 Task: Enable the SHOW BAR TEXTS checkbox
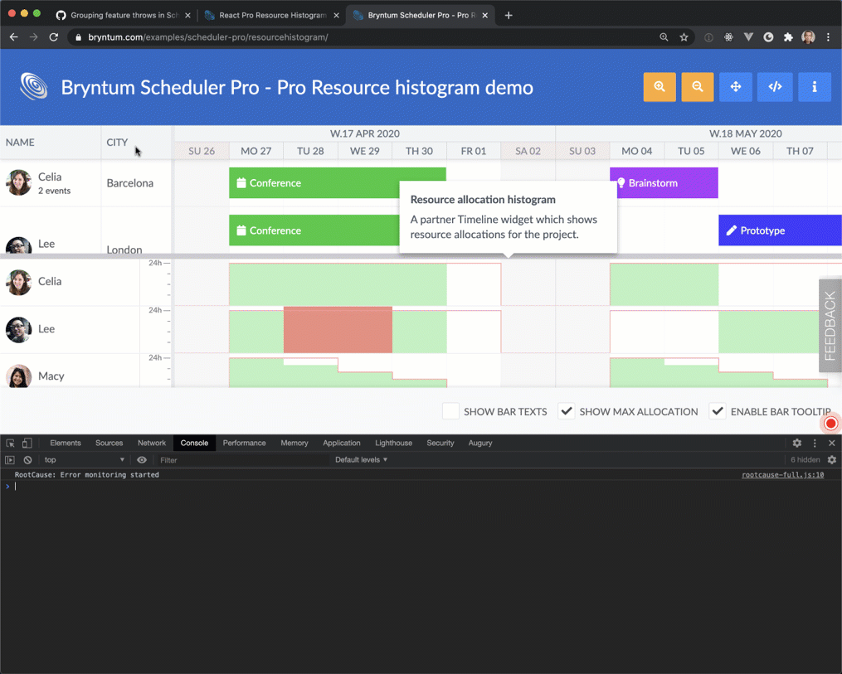(450, 411)
